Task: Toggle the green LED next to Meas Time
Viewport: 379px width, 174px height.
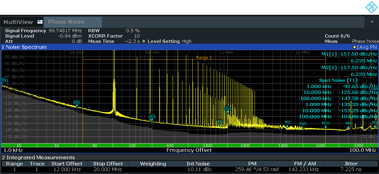Action: click(x=143, y=41)
